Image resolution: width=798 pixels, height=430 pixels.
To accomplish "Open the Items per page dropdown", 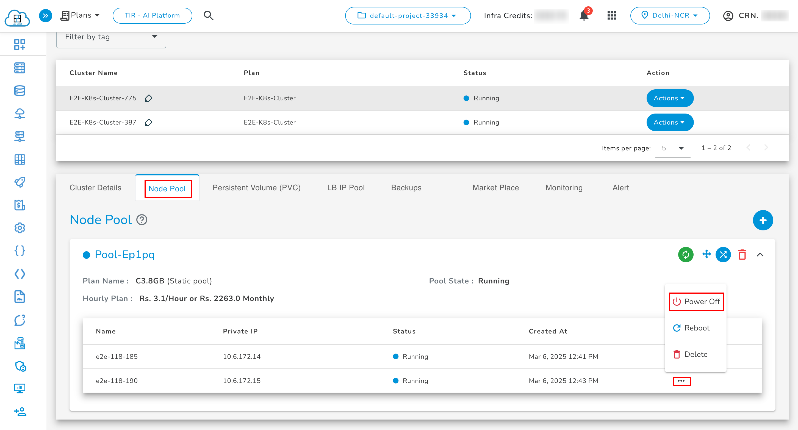I will pyautogui.click(x=672, y=148).
